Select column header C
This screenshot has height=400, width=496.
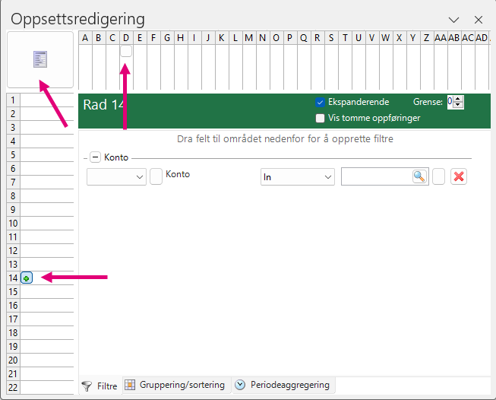tap(112, 38)
